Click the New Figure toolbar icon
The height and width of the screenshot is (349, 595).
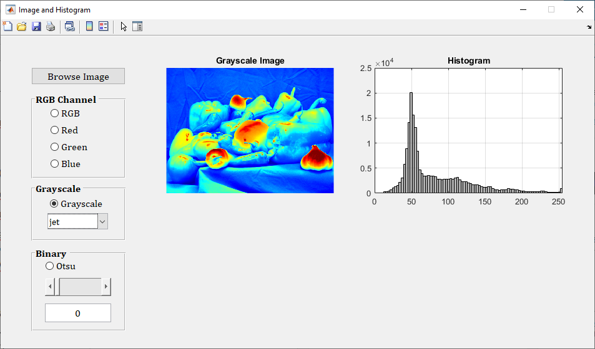[7, 26]
